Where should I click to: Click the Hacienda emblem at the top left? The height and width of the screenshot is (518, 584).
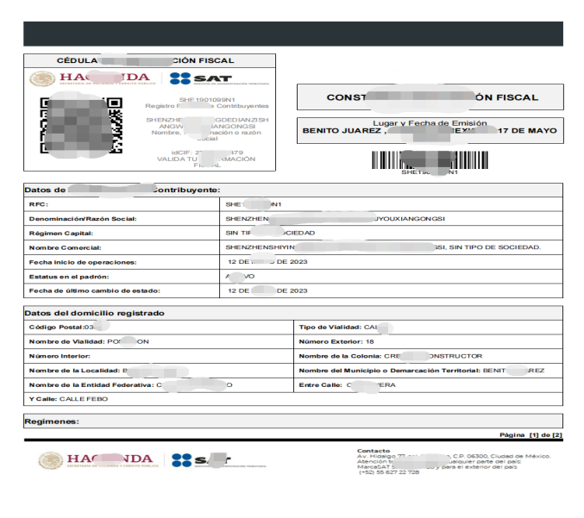(42, 78)
